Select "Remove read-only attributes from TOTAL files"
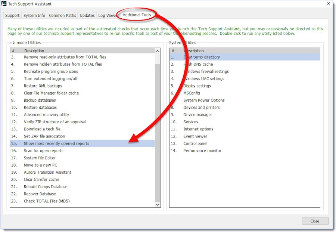Image resolution: width=336 pixels, height=232 pixels. coord(82,57)
